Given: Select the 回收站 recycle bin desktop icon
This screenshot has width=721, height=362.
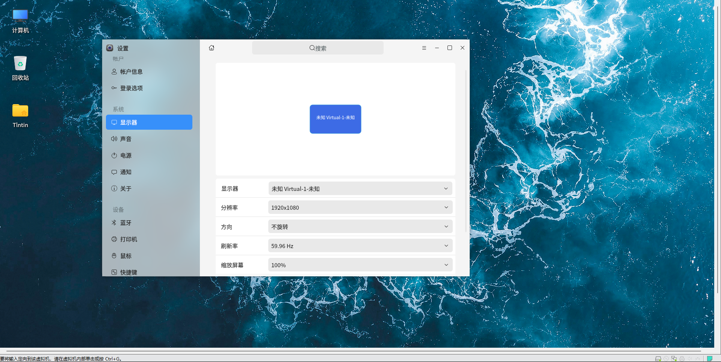Looking at the screenshot, I should click(x=20, y=68).
